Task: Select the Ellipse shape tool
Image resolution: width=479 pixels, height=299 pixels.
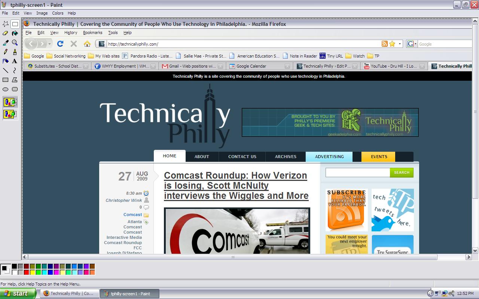Action: point(6,89)
